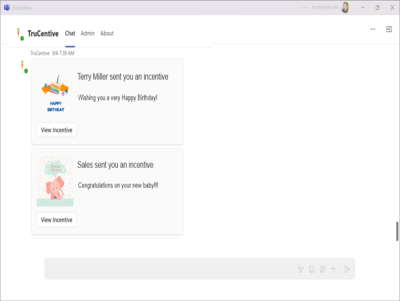
Task: Click the 'TruCentive' sender name above the messages
Action: tap(40, 53)
